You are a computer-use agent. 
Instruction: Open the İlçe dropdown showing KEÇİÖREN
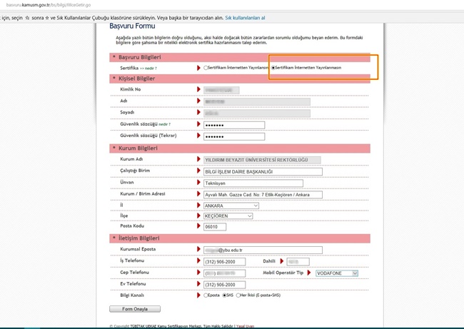point(228,216)
